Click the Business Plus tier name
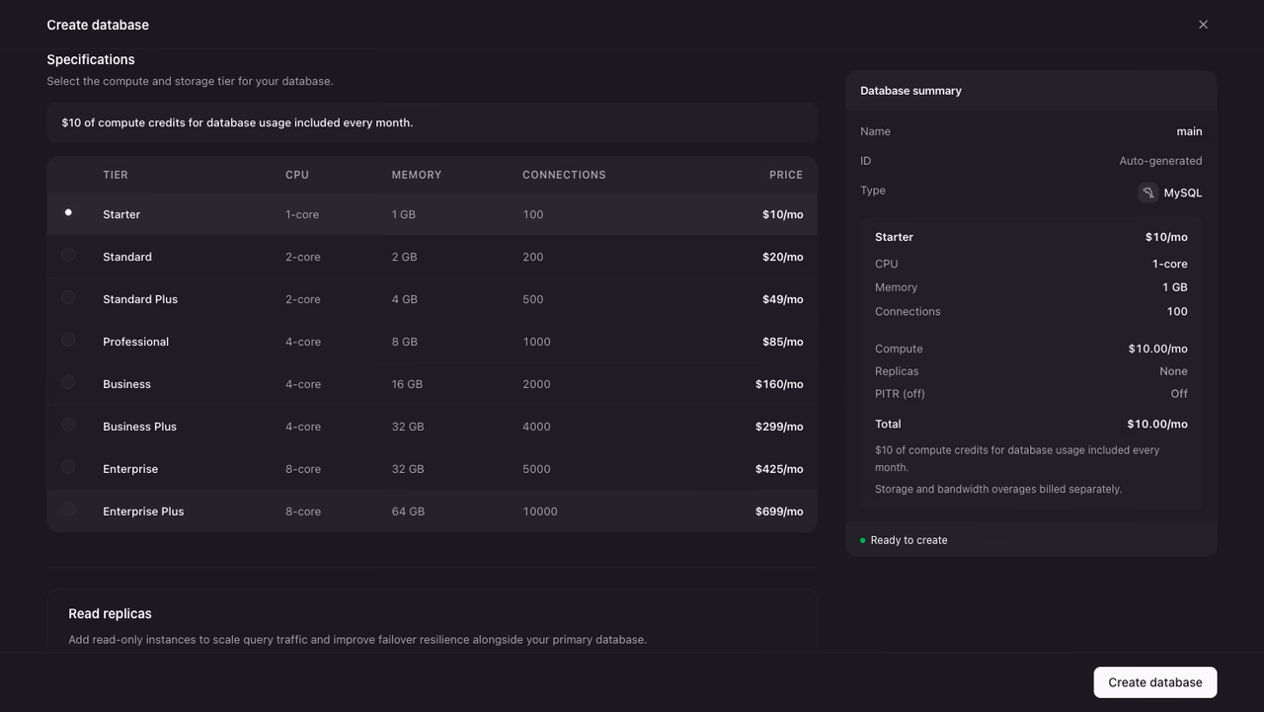The image size is (1264, 712). [x=139, y=427]
